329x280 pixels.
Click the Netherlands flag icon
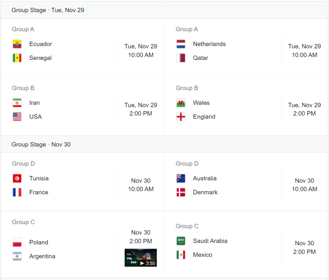pyautogui.click(x=181, y=44)
